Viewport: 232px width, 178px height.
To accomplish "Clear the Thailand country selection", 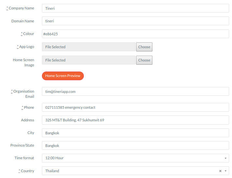I will point(220,171).
